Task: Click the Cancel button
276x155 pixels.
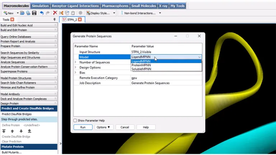Action: click(125, 127)
